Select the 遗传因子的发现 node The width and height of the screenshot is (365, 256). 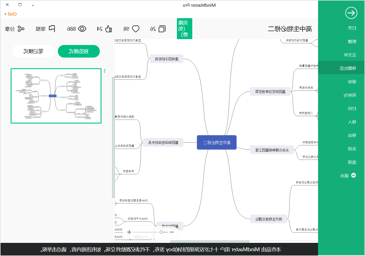coord(167,59)
